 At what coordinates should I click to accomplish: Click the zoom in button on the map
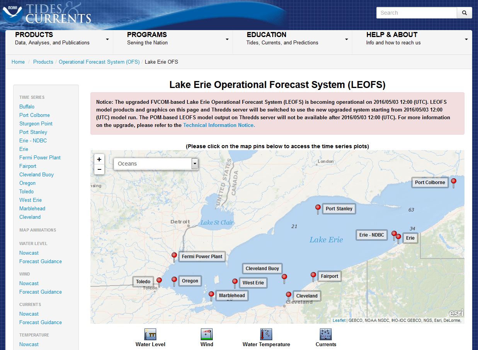(99, 159)
